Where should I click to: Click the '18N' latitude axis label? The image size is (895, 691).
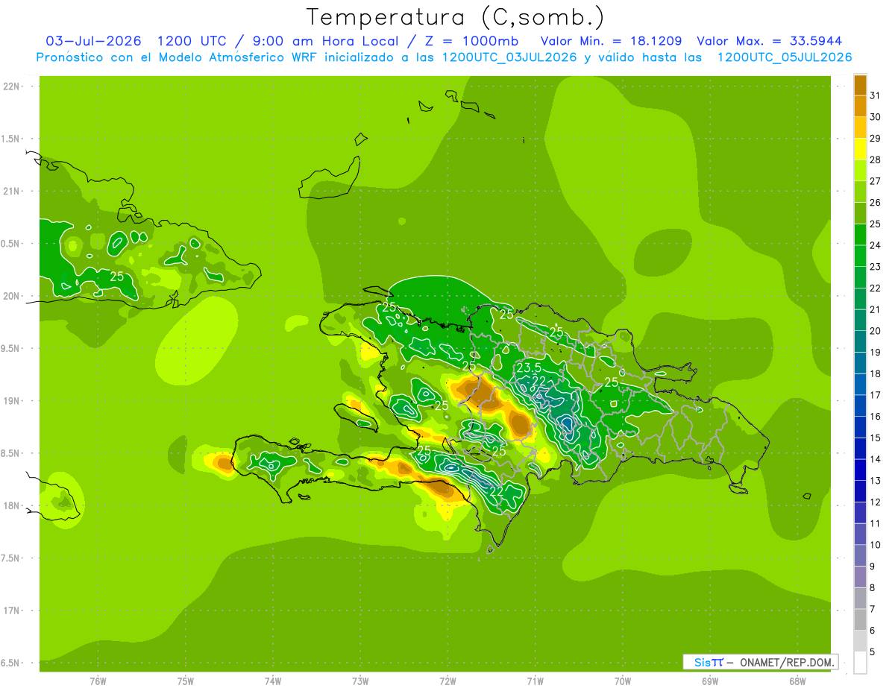[10, 505]
